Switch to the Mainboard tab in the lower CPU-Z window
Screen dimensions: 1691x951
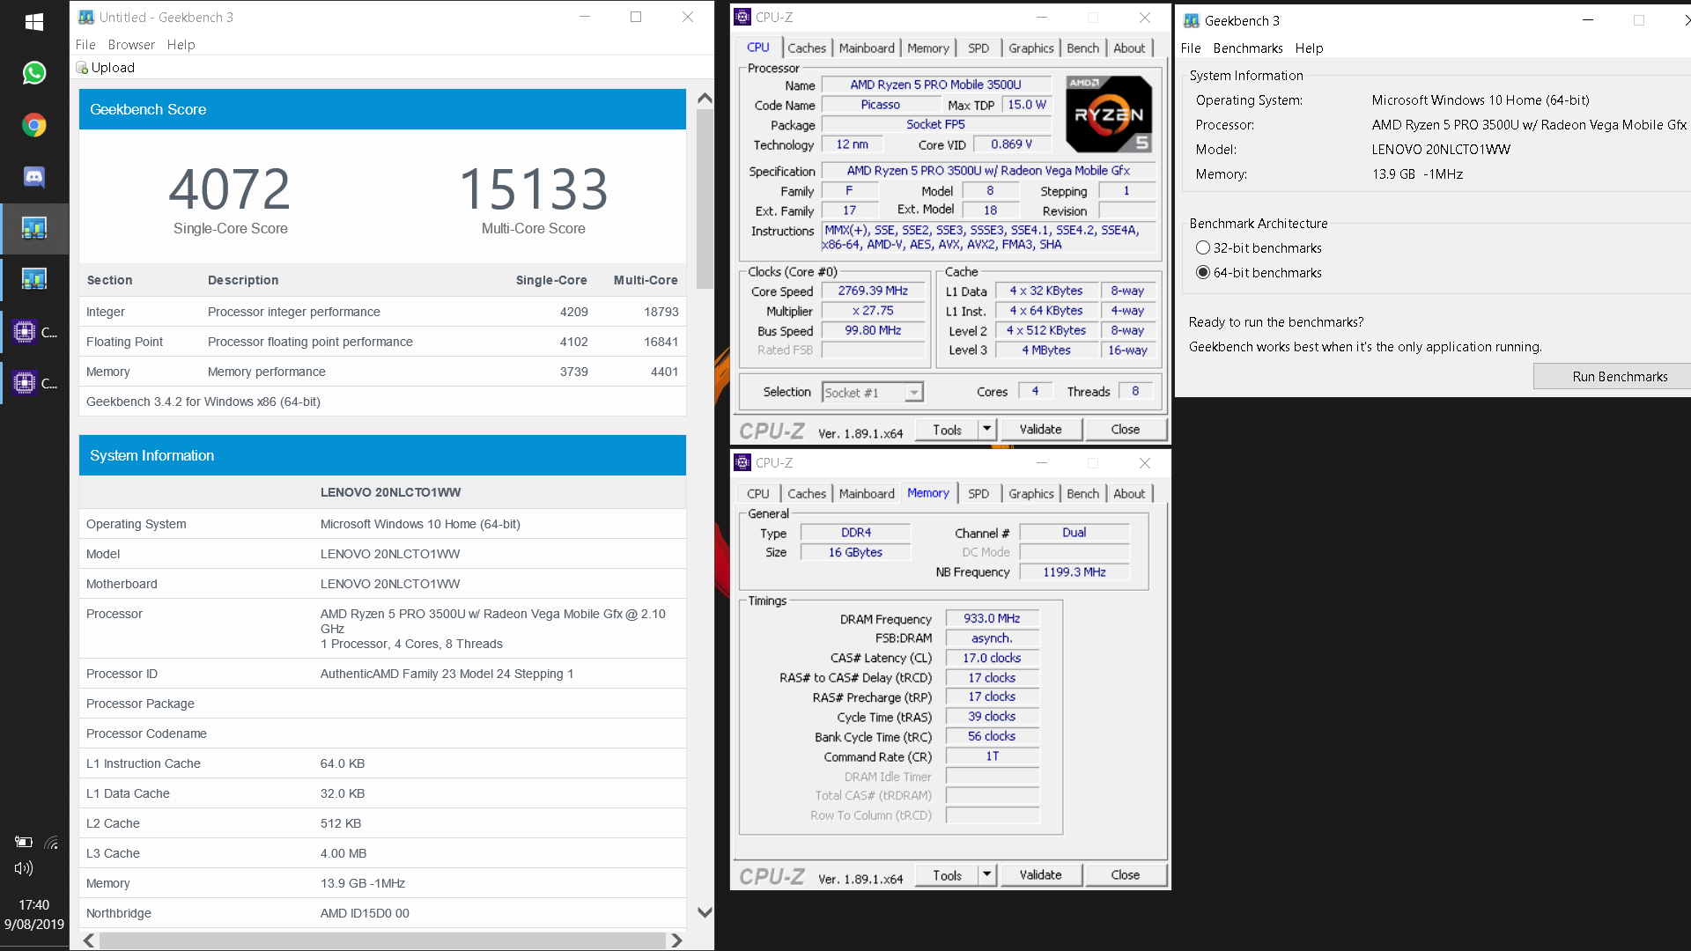(867, 494)
